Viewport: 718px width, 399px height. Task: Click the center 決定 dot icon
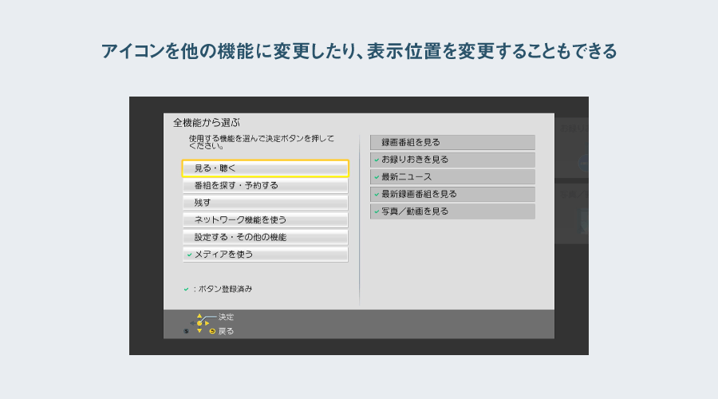tap(199, 323)
